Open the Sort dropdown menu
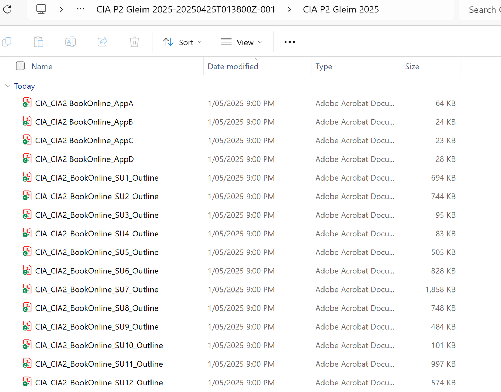The width and height of the screenshot is (501, 392). click(182, 42)
